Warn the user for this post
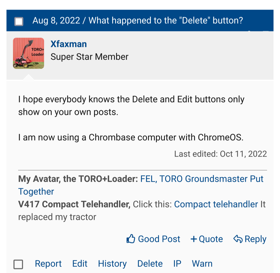Image resolution: width=280 pixels, height=273 pixels. coord(202,264)
